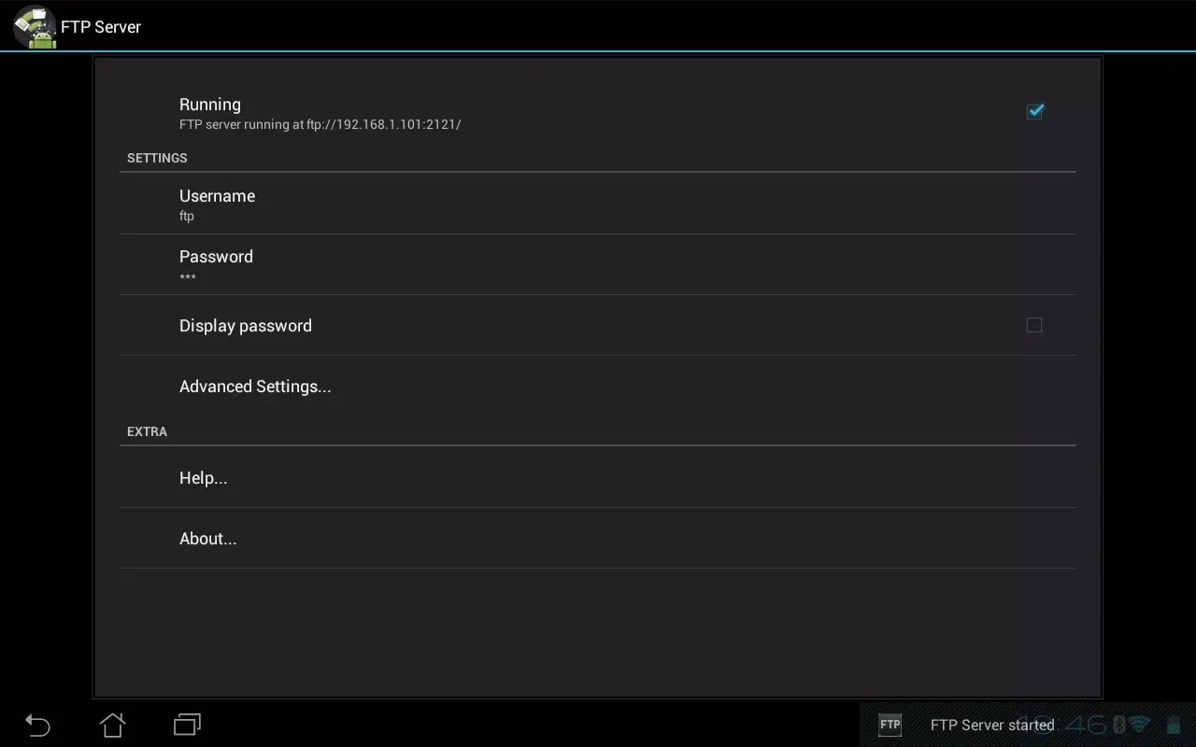This screenshot has width=1196, height=747.
Task: Tap the 'FTP Server started' notification text
Action: (992, 725)
